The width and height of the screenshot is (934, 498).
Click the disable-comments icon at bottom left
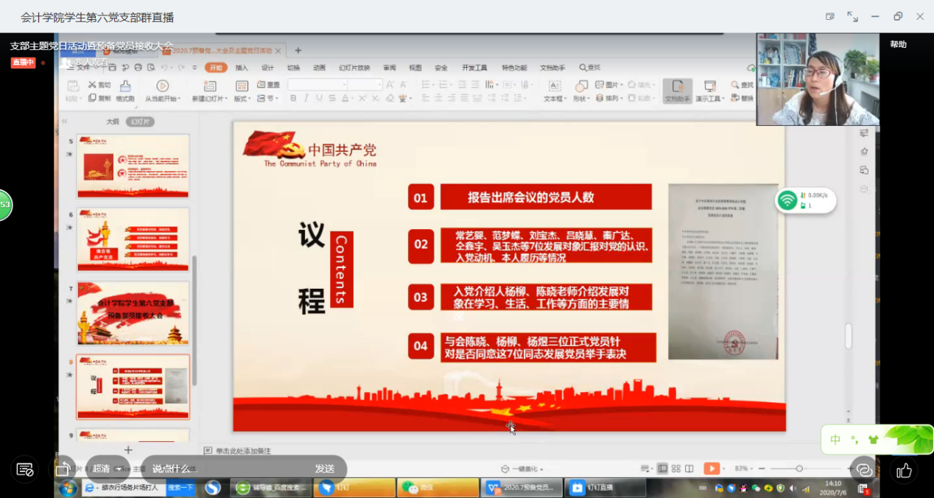[x=24, y=469]
